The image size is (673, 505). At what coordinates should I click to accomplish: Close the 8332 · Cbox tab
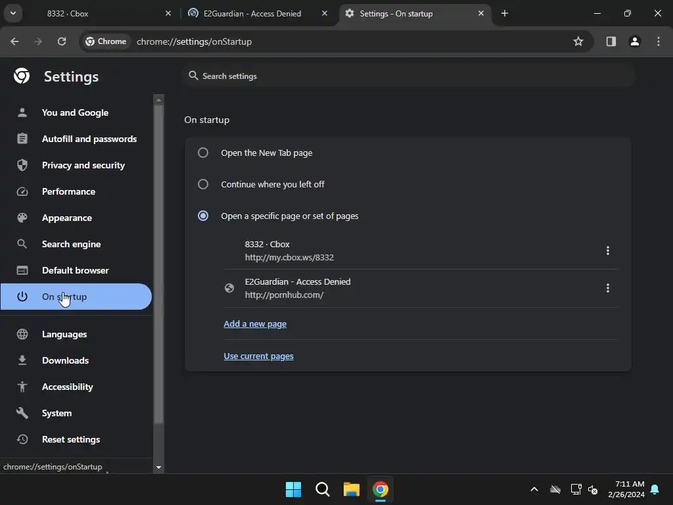click(x=168, y=13)
